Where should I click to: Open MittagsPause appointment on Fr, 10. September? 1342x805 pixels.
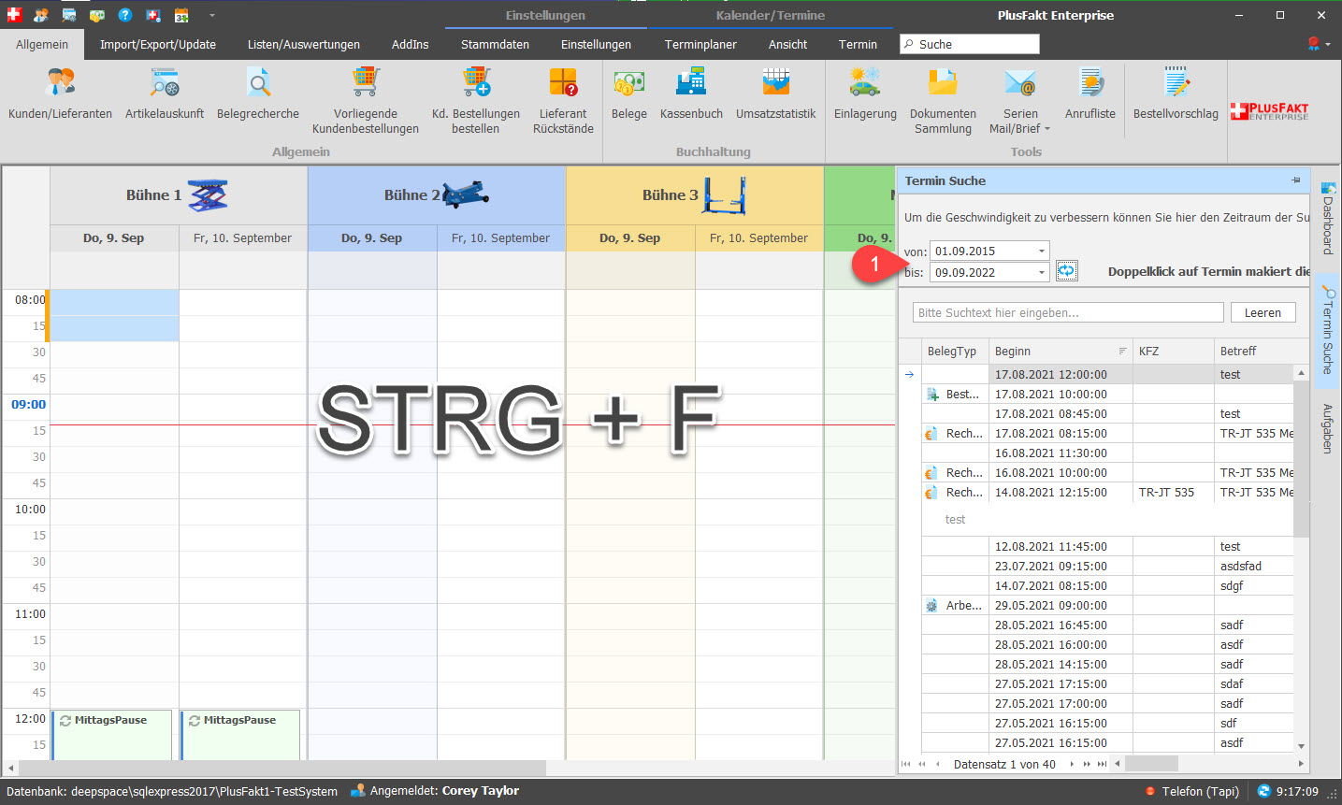[x=240, y=735]
